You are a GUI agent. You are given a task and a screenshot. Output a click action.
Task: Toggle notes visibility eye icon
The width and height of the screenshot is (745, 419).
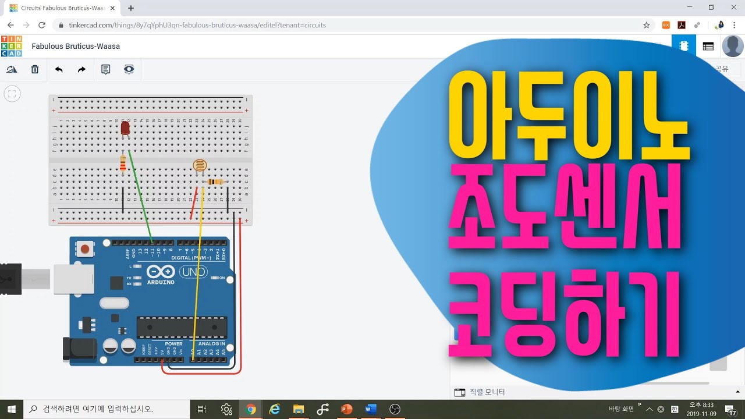click(129, 69)
